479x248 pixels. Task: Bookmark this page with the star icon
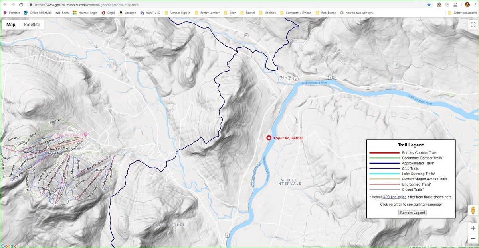click(429, 5)
